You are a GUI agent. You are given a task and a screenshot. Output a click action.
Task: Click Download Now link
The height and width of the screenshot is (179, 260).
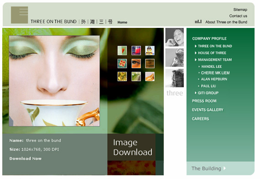click(26, 158)
